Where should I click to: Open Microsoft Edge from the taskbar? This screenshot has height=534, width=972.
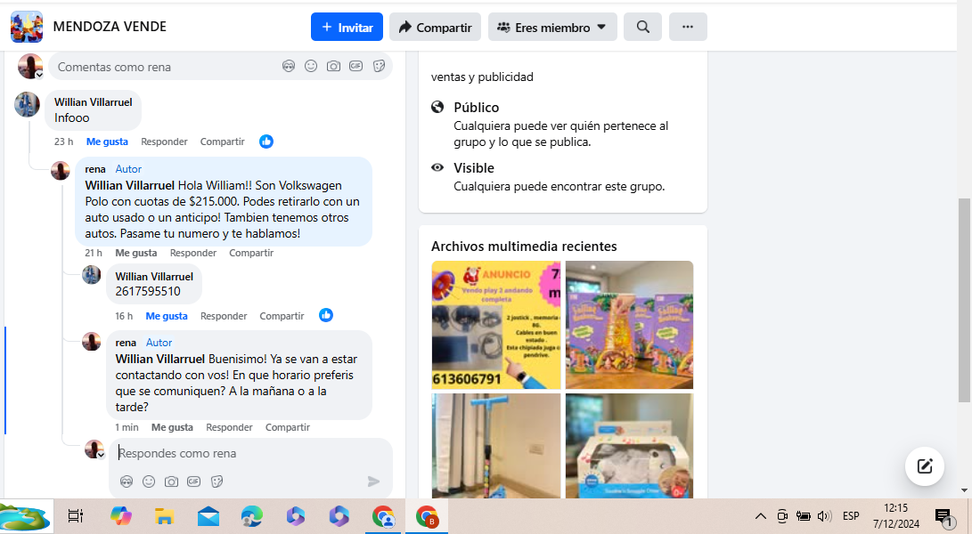252,516
